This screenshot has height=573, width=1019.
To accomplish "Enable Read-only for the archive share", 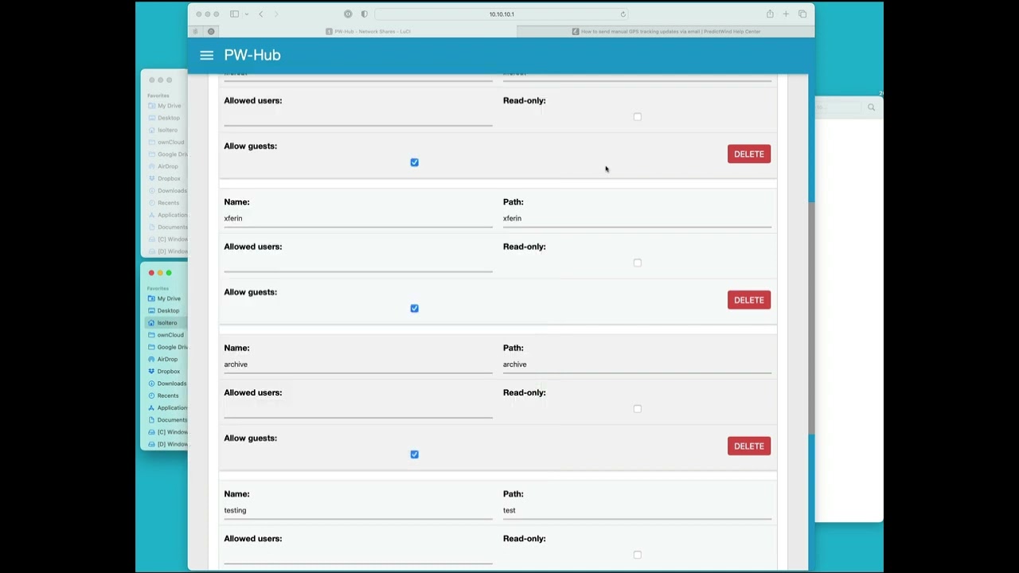I will point(637,408).
